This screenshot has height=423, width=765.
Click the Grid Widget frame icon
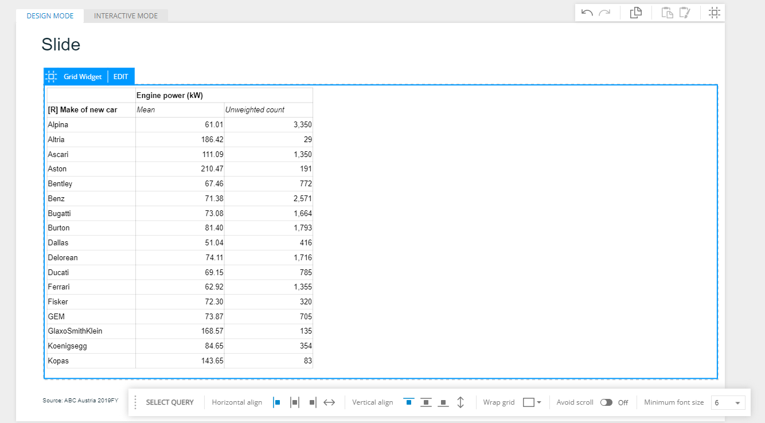(51, 76)
